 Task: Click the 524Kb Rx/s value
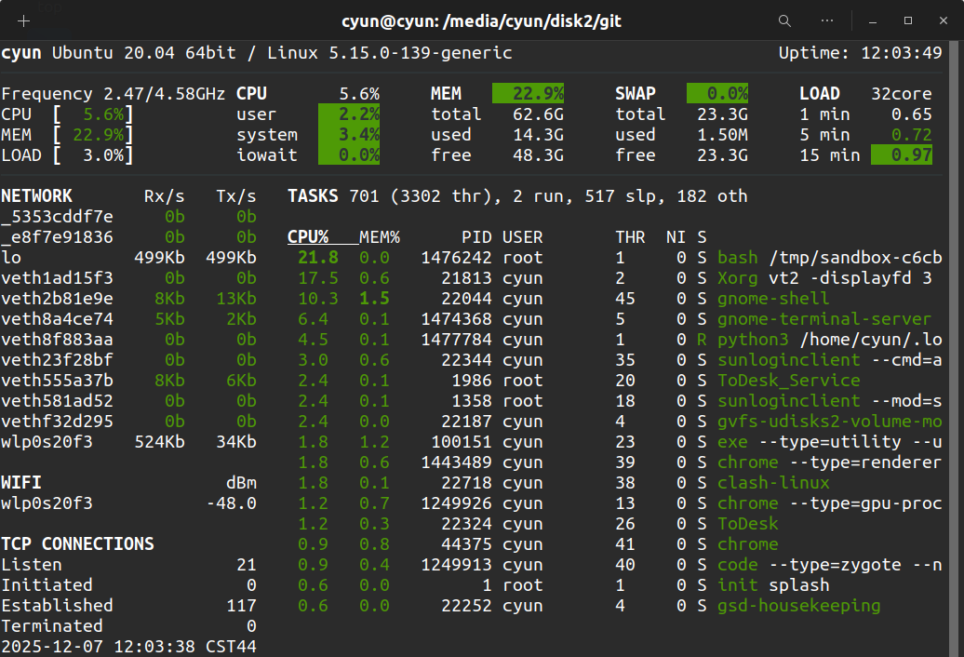point(159,442)
